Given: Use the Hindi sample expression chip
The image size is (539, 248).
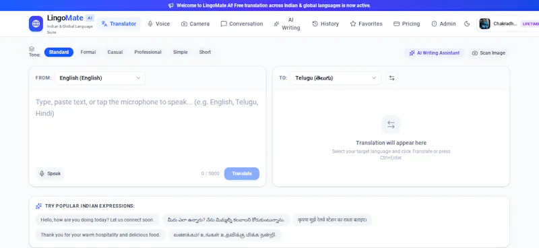Looking at the screenshot, I should pyautogui.click(x=332, y=220).
